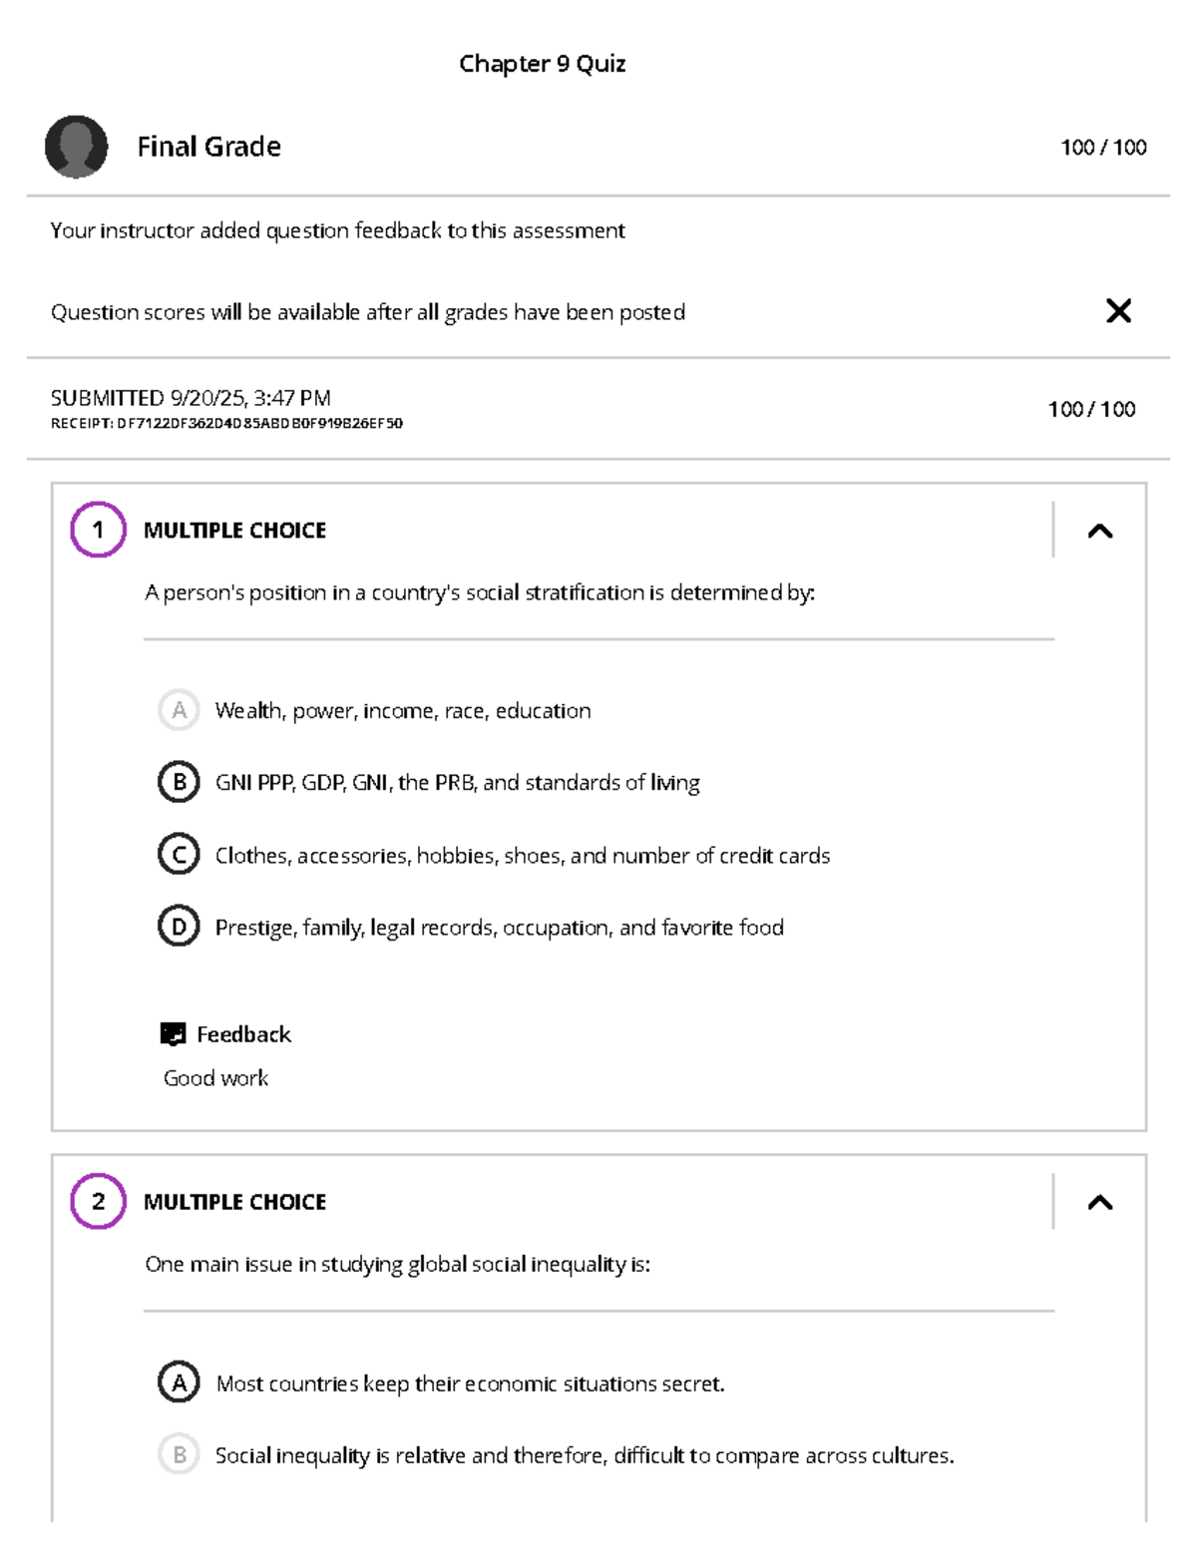The width and height of the screenshot is (1197, 1549).
Task: Click the 'Good work' feedback text
Action: (x=215, y=1078)
